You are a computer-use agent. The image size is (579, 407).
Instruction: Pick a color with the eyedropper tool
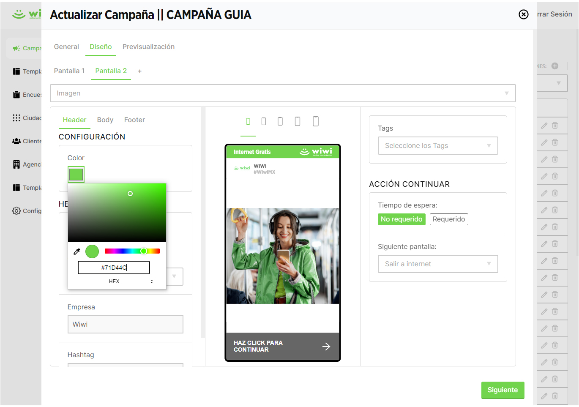pos(77,251)
